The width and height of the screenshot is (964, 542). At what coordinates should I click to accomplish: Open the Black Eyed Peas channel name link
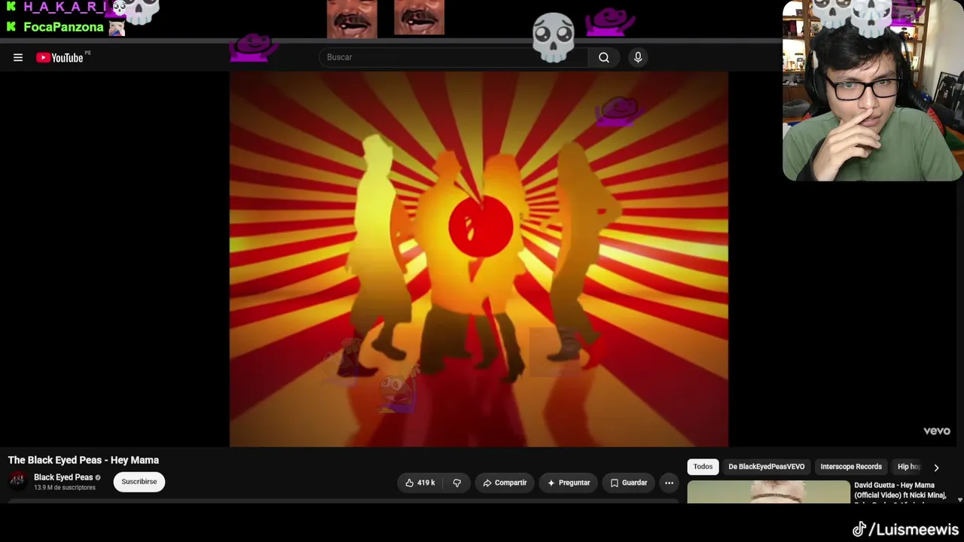point(63,477)
